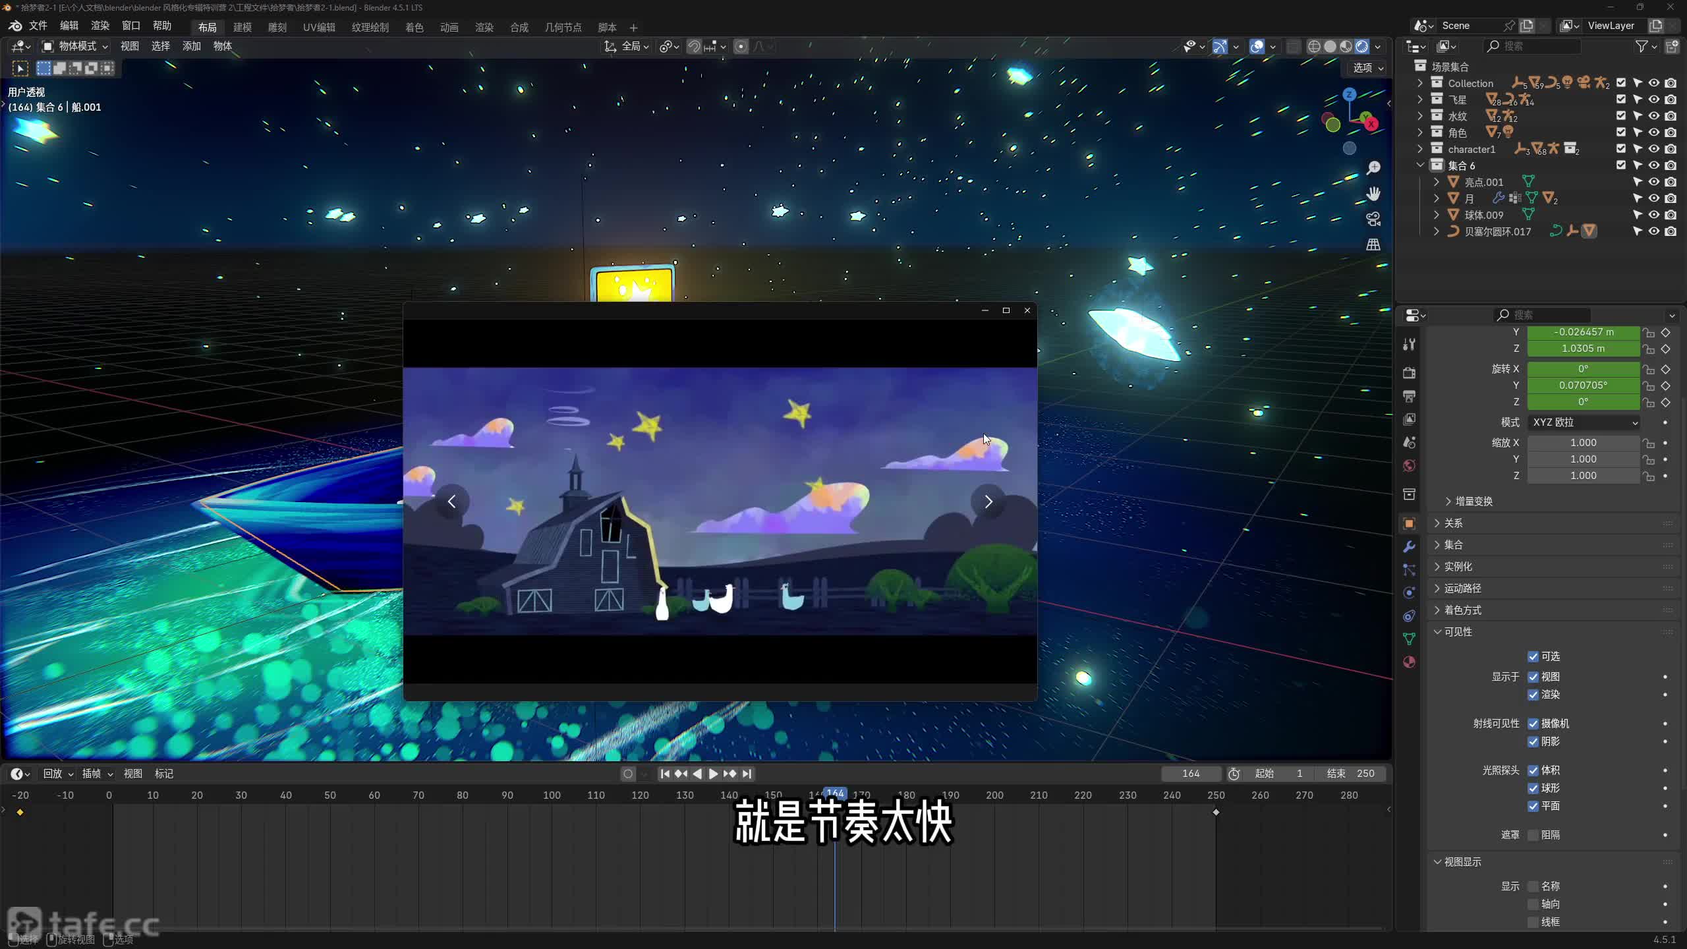Screen dimensions: 1687x949
Task: Click the 选项 button in viewport
Action: tap(1369, 68)
